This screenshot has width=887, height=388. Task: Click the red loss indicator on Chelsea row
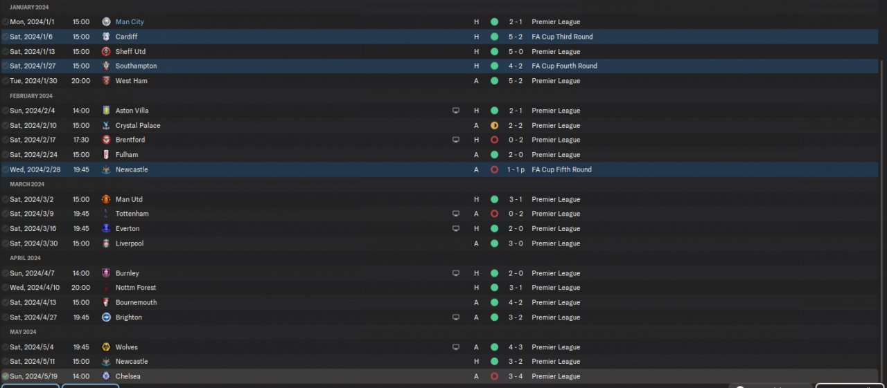[x=494, y=376]
